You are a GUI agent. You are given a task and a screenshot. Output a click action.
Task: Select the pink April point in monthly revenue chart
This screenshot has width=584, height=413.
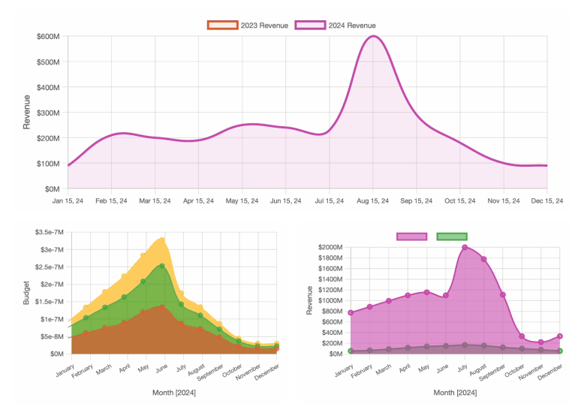tap(408, 295)
